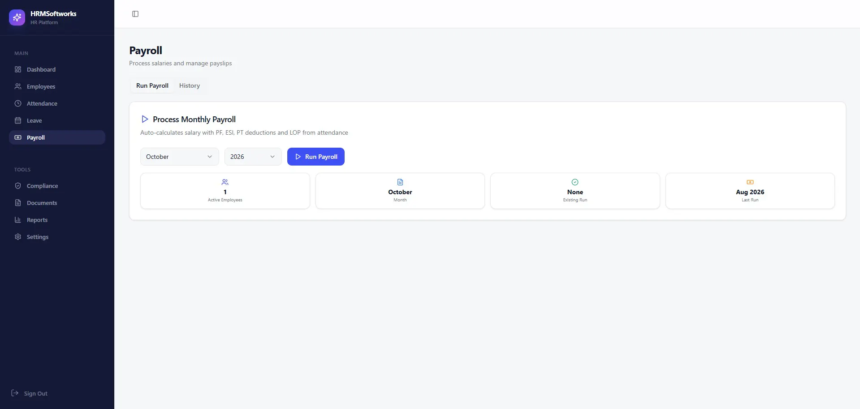The image size is (860, 409).
Task: Click the Employees people icon in sidebar
Action: (18, 86)
